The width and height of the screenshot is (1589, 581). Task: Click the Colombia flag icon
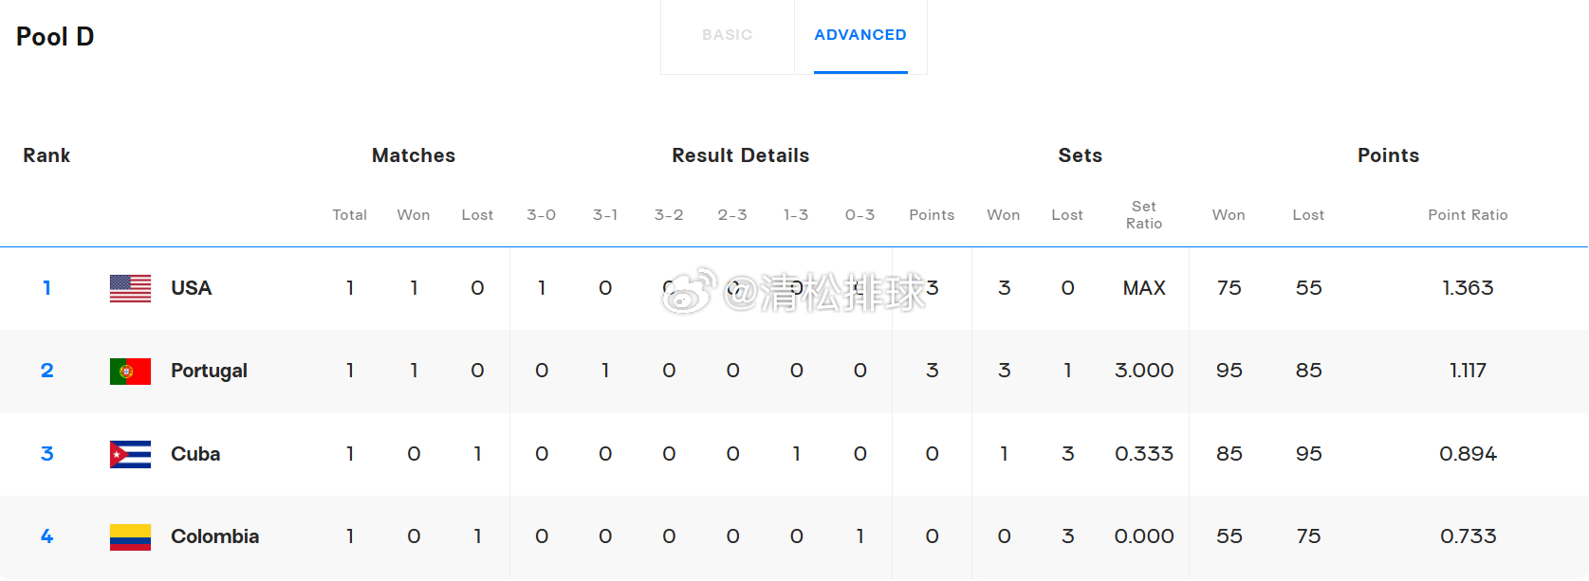(130, 537)
